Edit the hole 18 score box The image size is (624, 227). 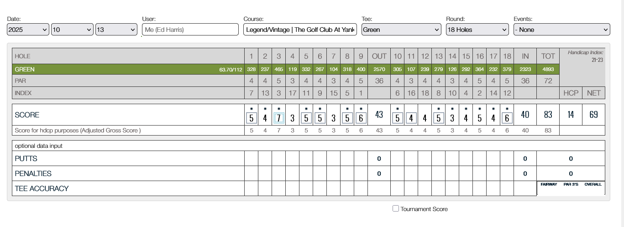point(507,118)
